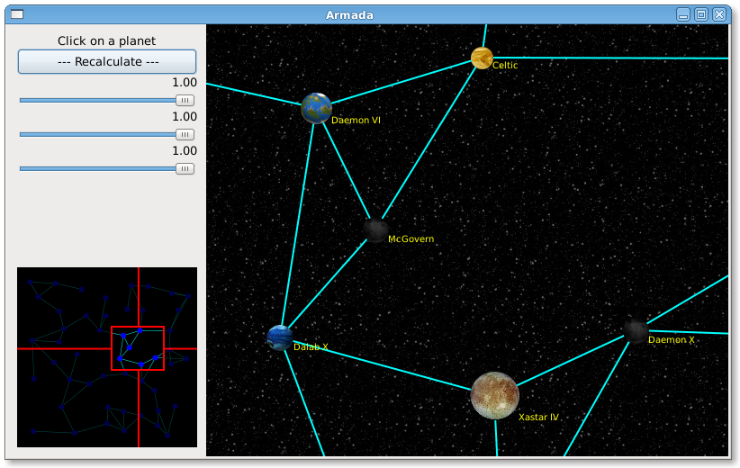Close the Armada window
This screenshot has width=740, height=468.
(718, 14)
